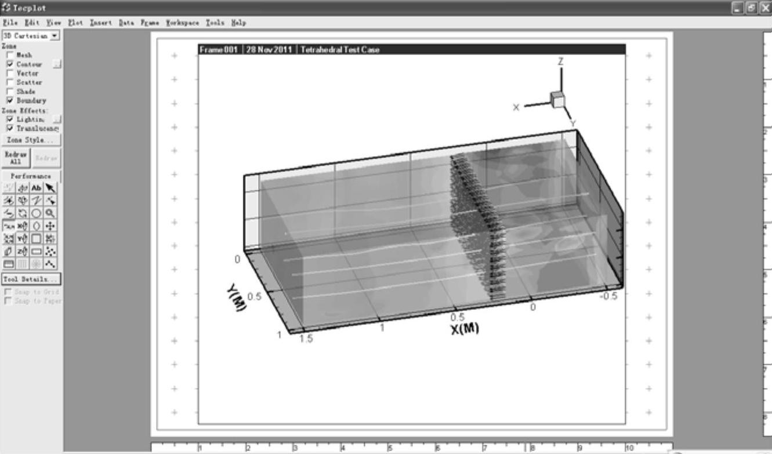Image resolution: width=772 pixels, height=454 pixels.
Task: Open the Performance button menu
Action: coord(31,176)
